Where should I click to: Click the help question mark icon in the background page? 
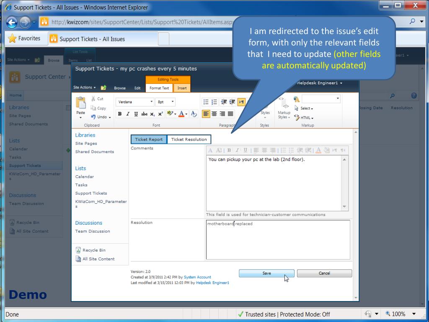413,96
